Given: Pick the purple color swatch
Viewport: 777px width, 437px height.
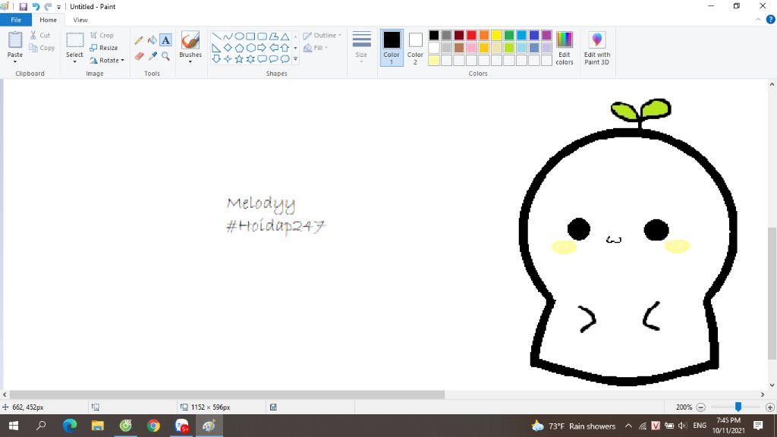Looking at the screenshot, I should (x=546, y=35).
